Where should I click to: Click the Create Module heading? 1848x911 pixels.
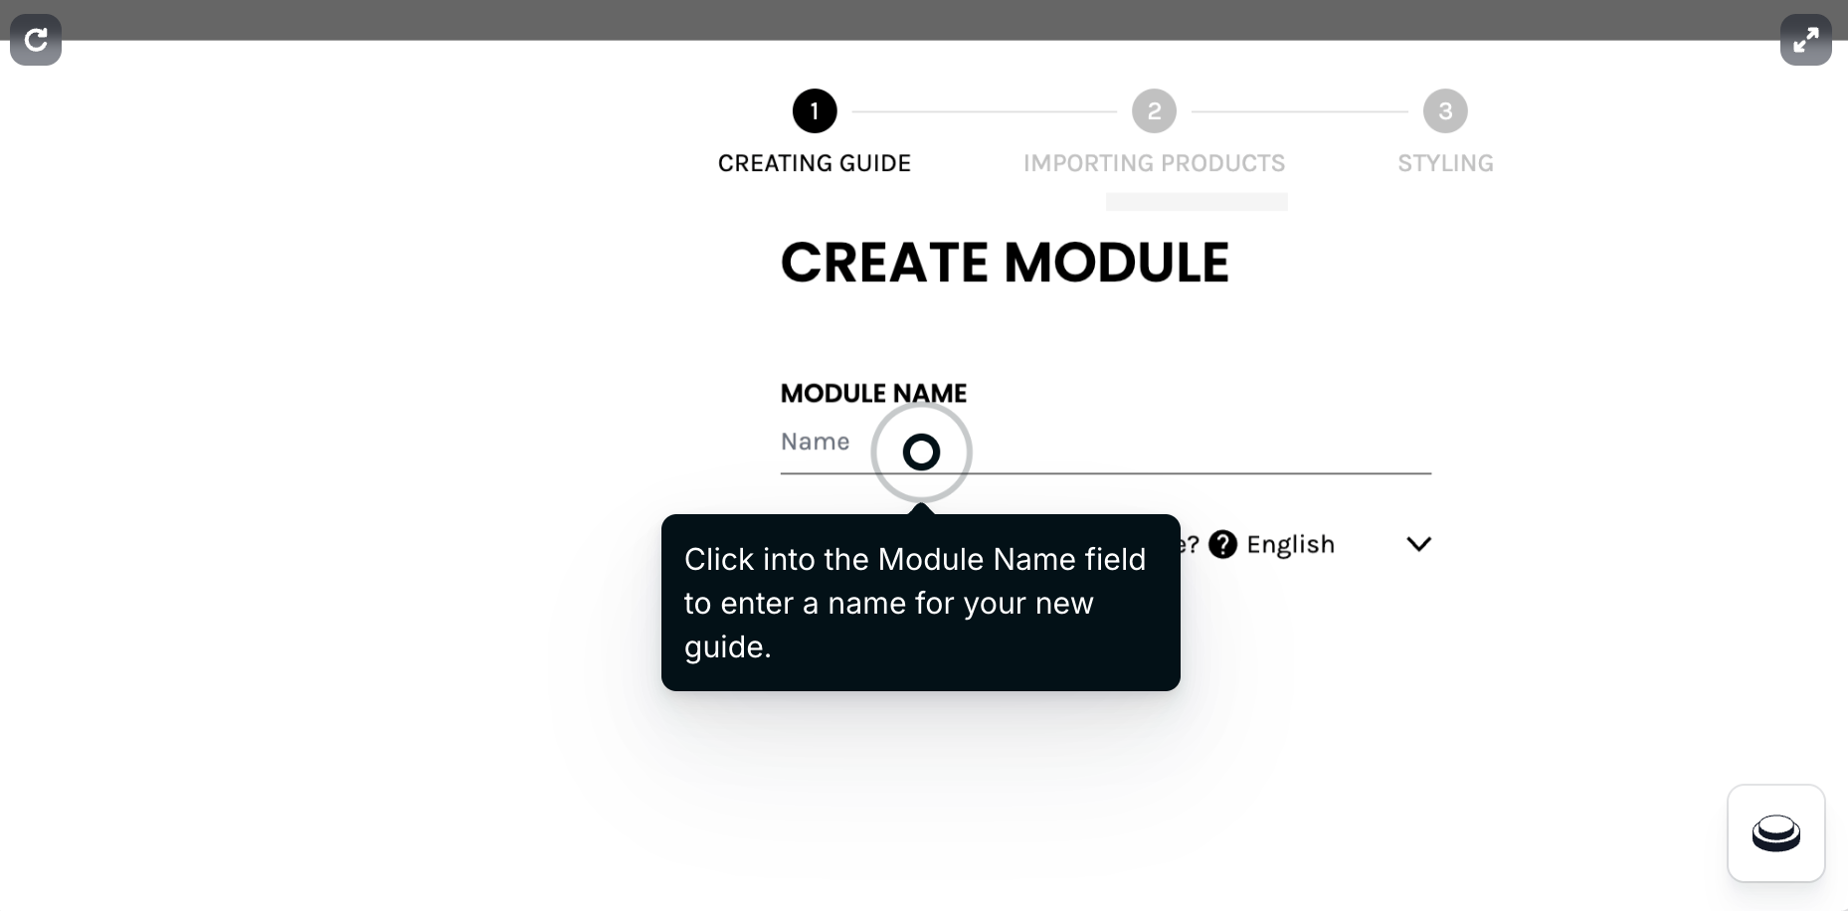1005,263
